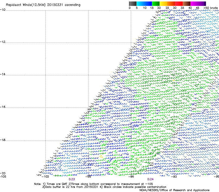Click the -99 longitude axis label
Viewport: 219px width, 192px height.
[88, 177]
